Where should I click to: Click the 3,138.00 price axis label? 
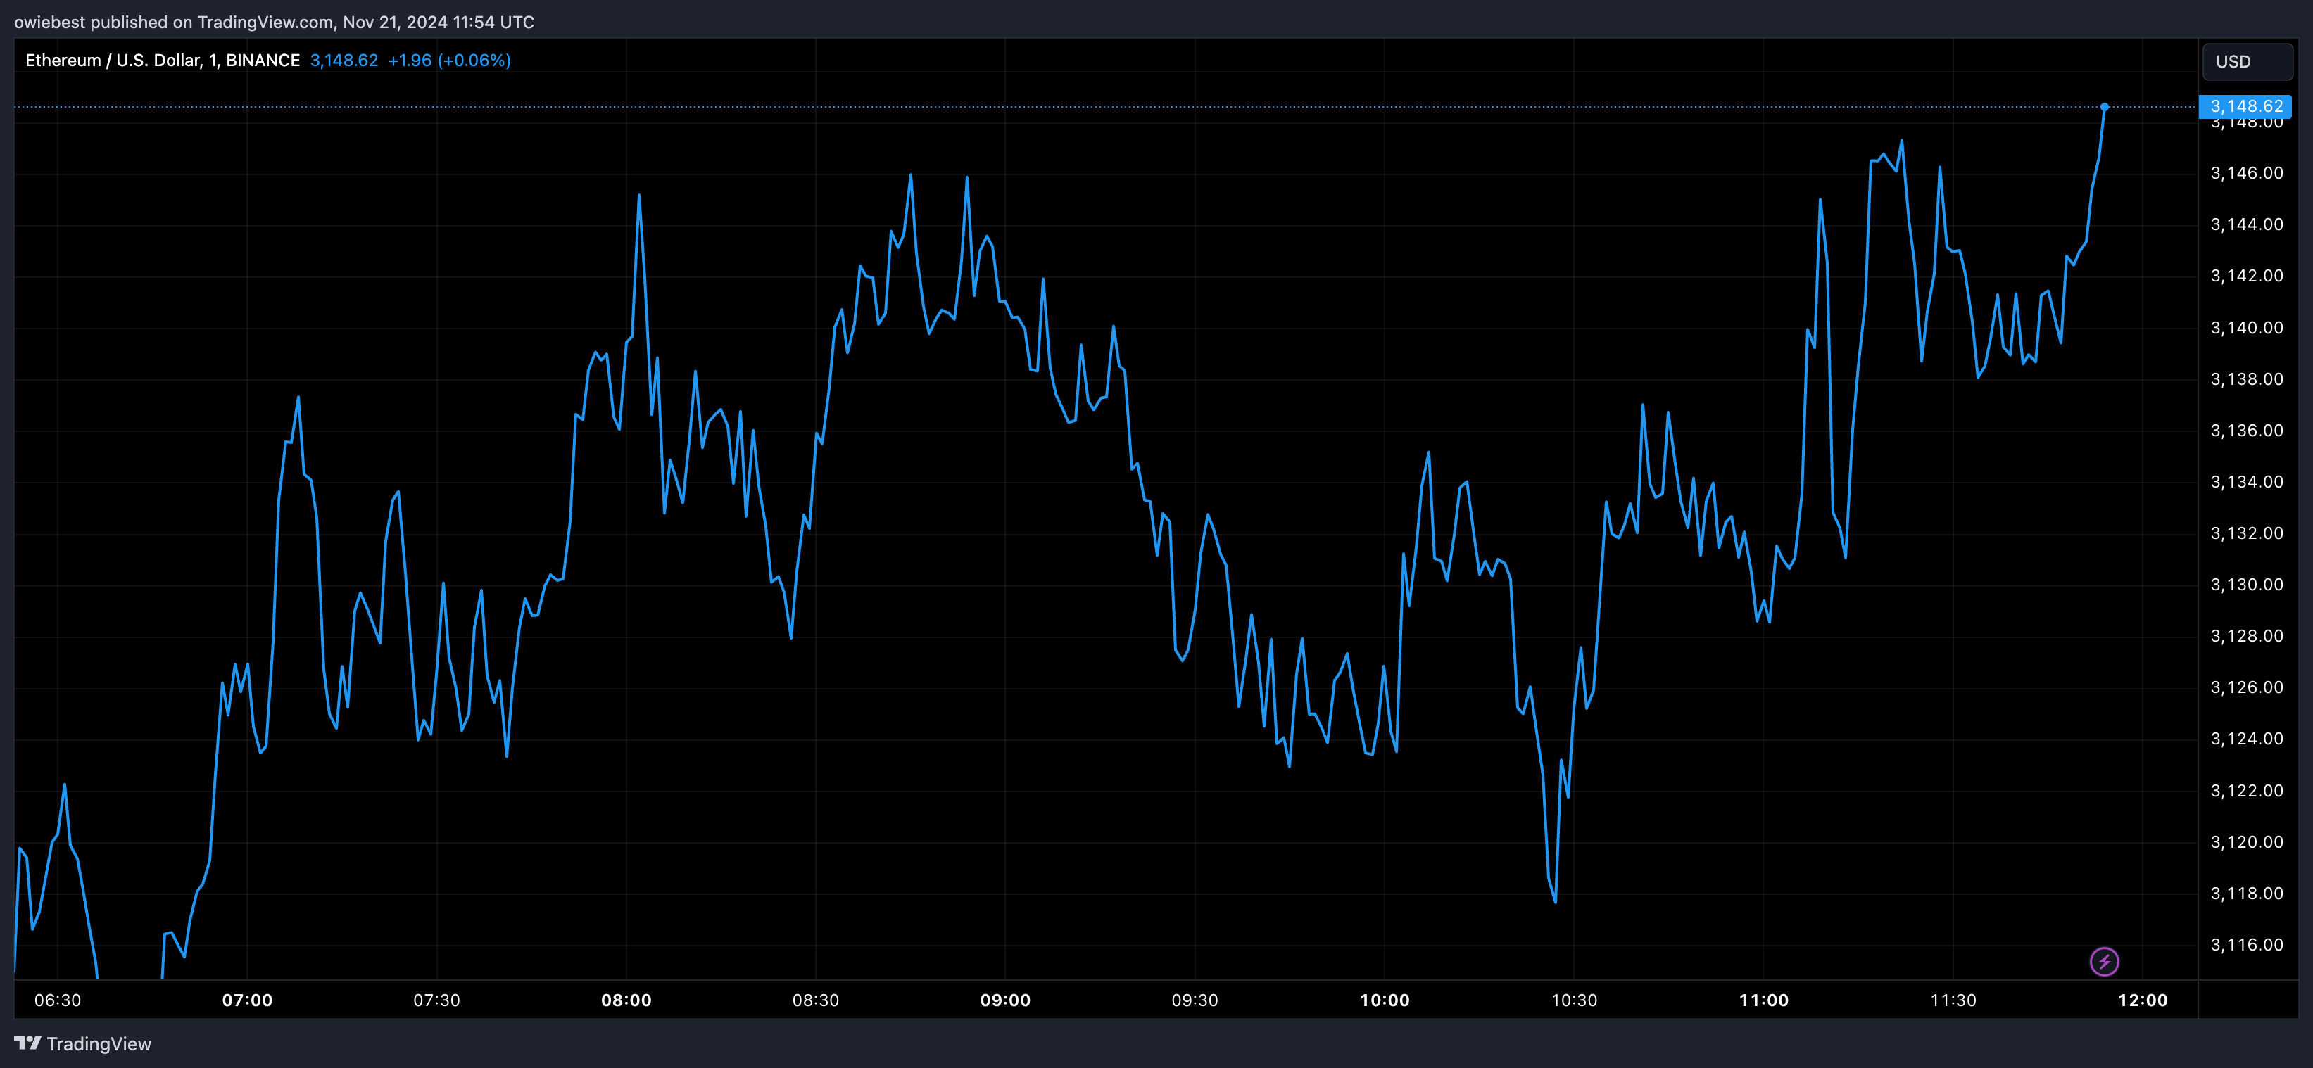[x=2247, y=379]
